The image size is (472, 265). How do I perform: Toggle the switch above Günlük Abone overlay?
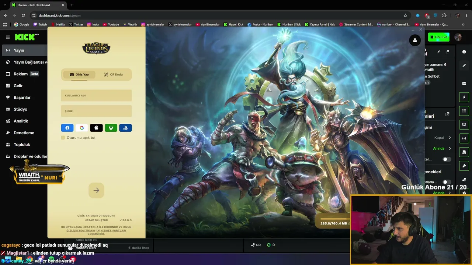pyautogui.click(x=447, y=182)
